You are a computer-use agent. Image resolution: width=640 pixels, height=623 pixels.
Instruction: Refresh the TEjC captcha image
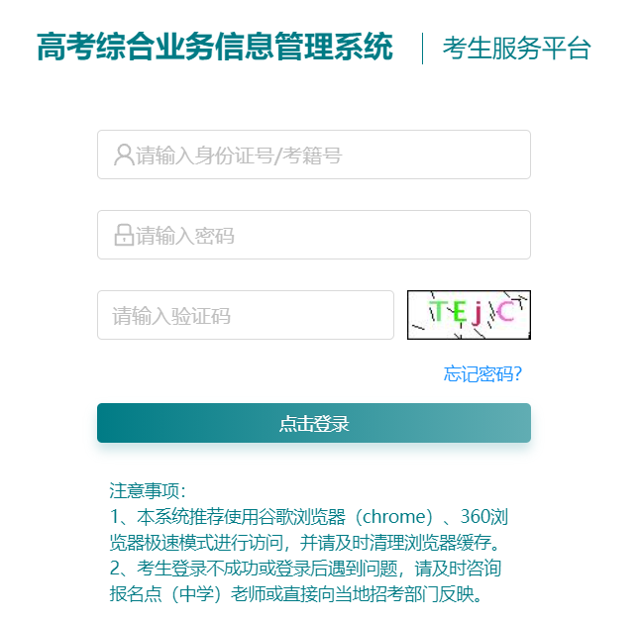tap(469, 315)
